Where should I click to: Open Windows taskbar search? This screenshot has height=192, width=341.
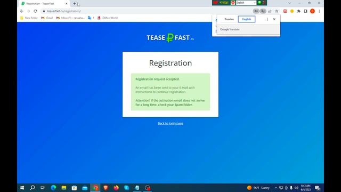(x=33, y=188)
